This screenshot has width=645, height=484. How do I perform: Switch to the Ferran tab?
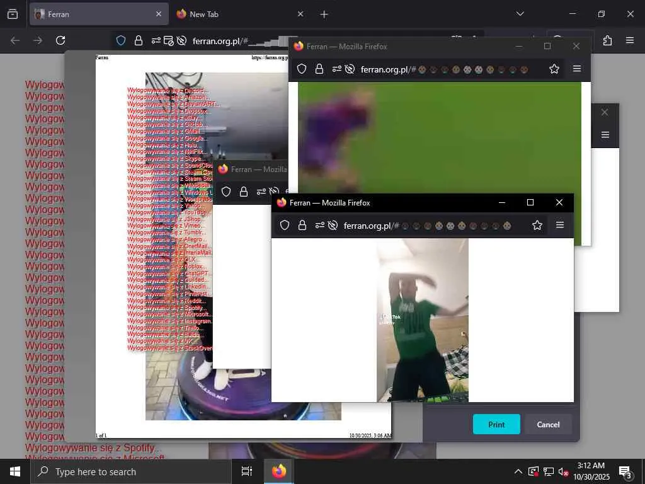tap(99, 14)
